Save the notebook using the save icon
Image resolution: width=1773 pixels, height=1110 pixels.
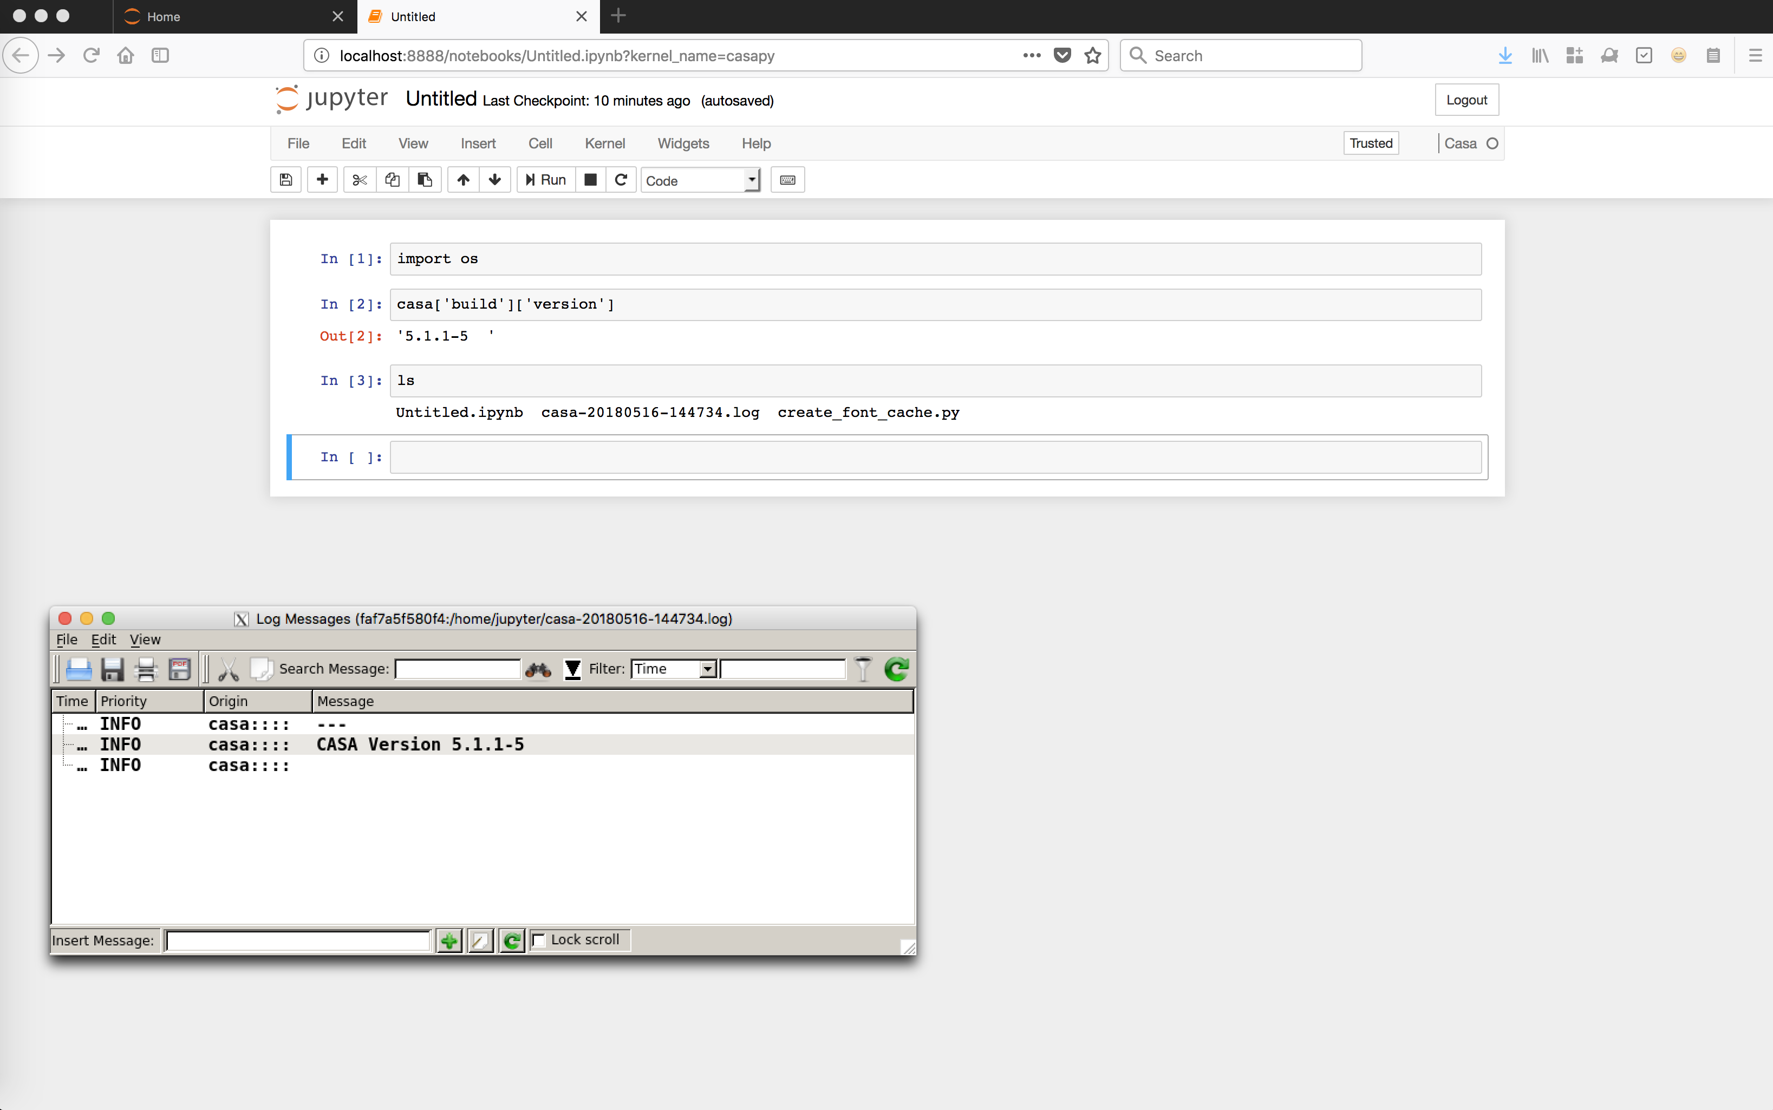[x=285, y=179]
